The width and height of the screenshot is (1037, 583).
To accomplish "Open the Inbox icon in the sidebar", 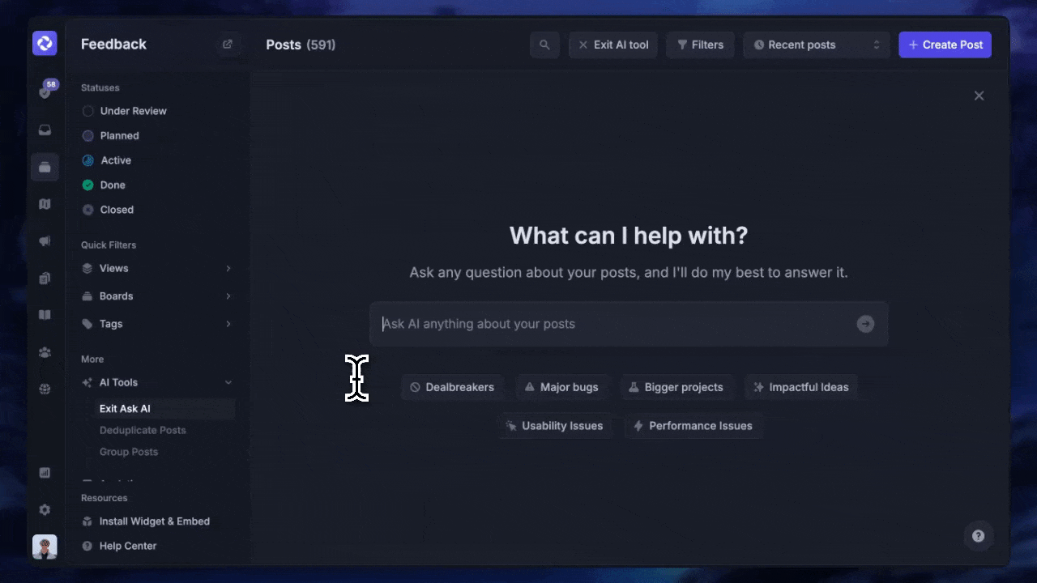I will point(45,130).
